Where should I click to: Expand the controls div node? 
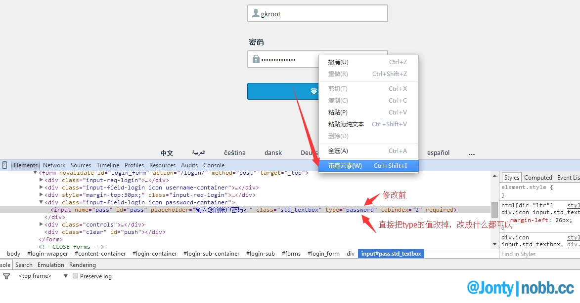click(x=42, y=225)
